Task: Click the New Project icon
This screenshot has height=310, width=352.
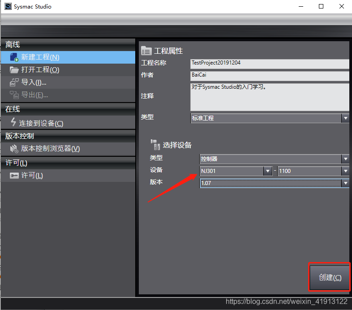Action: pos(14,57)
